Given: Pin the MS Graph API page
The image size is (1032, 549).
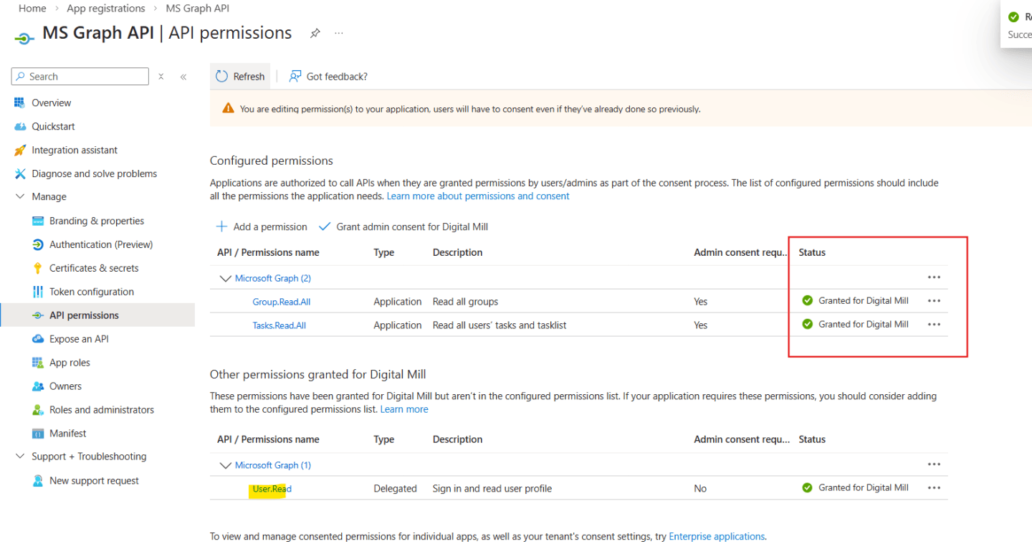Looking at the screenshot, I should [x=315, y=33].
